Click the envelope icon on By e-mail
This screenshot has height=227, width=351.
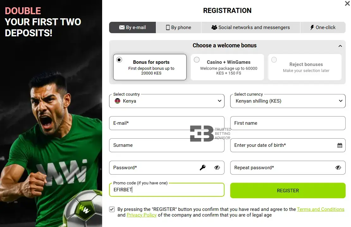[x=122, y=27]
